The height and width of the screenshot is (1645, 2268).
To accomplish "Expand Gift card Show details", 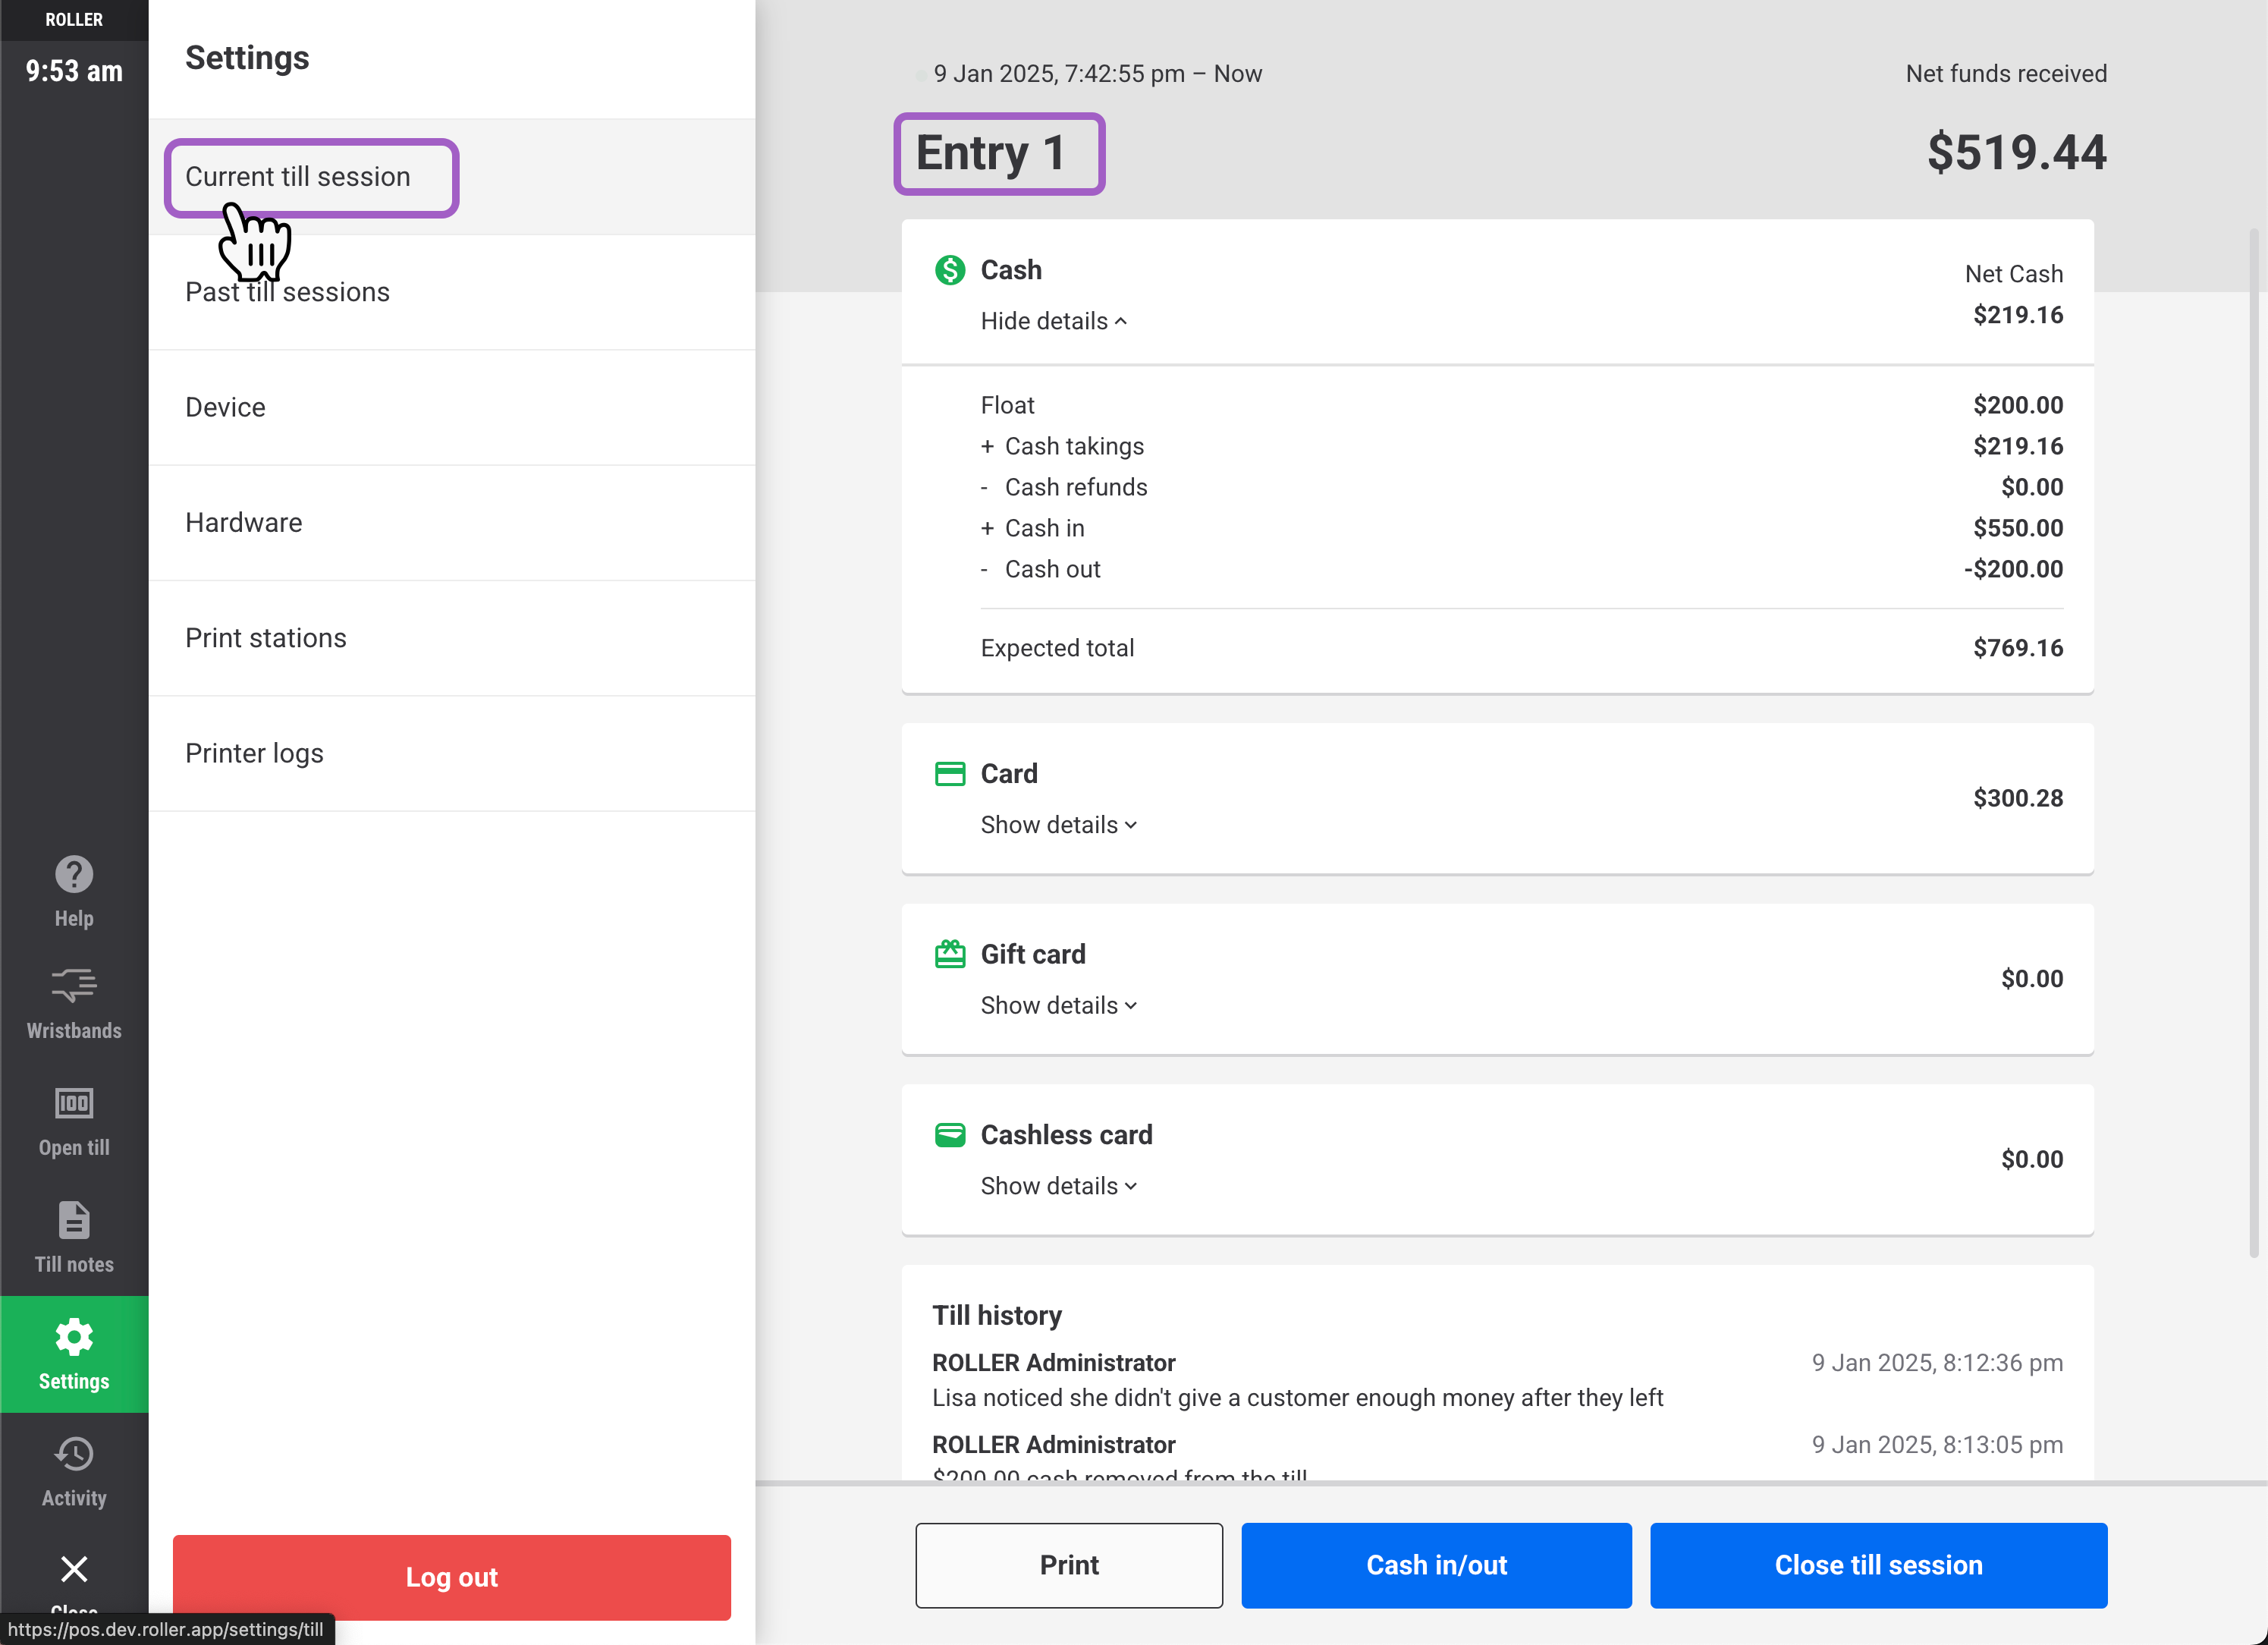I will (1058, 1005).
